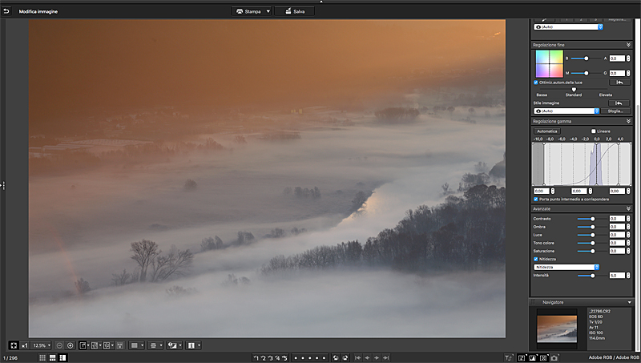Click the back arrow beside Modifica immagine
The image size is (641, 363).
(6, 11)
